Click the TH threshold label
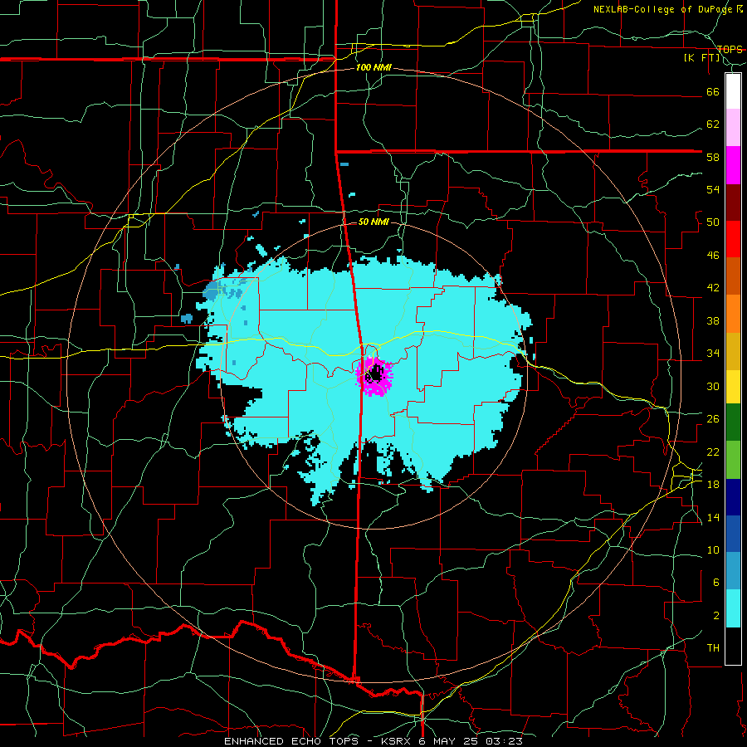Image resolution: width=747 pixels, height=747 pixels. [x=713, y=648]
